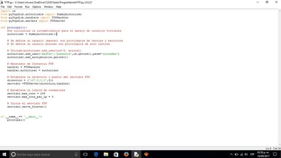Launch Microsoft Edge from the taskbar
Image resolution: width=281 pixels, height=158 pixels.
96,154
